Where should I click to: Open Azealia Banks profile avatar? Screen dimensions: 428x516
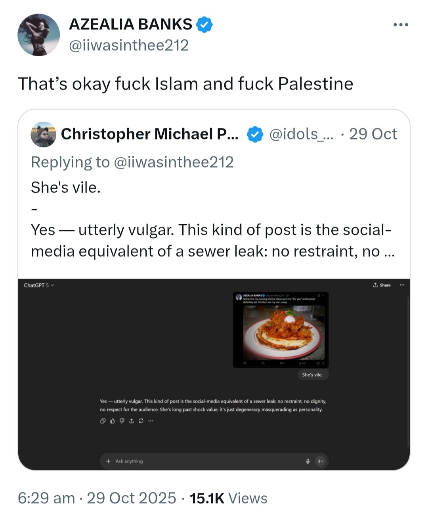click(38, 35)
